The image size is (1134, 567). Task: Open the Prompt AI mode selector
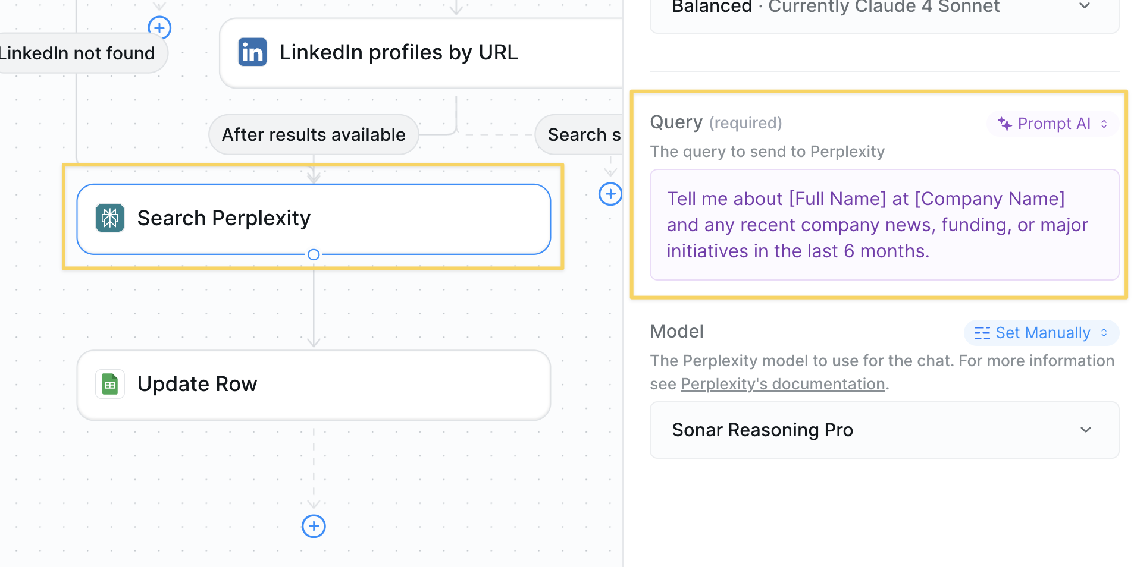1053,124
